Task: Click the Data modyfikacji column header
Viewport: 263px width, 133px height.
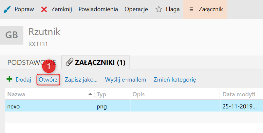Action: 241,94
